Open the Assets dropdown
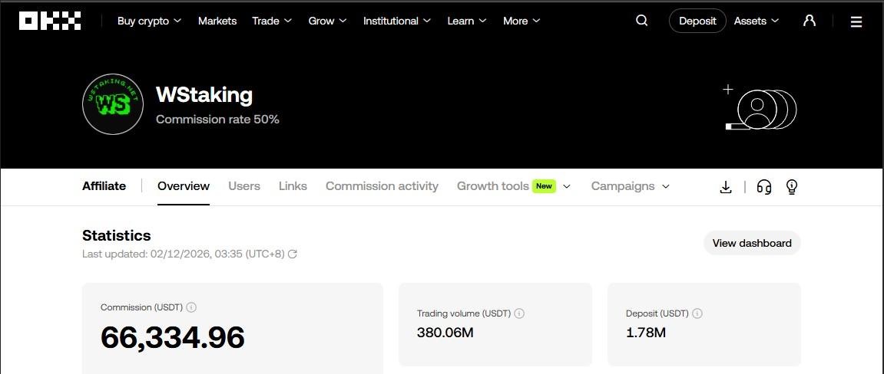Image resolution: width=884 pixels, height=374 pixels. [757, 21]
